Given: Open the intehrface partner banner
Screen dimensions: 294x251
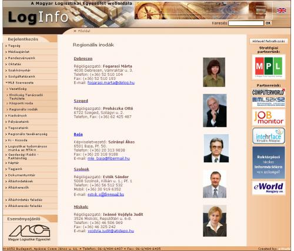Looking at the screenshot, I should (x=269, y=136).
